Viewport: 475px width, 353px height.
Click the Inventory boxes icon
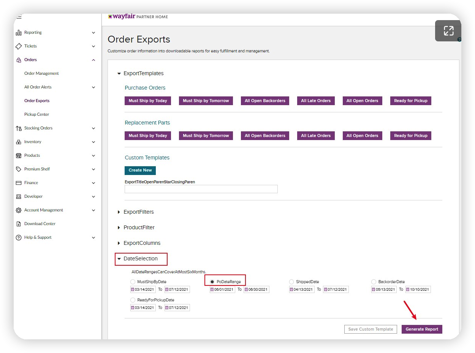[x=18, y=142]
